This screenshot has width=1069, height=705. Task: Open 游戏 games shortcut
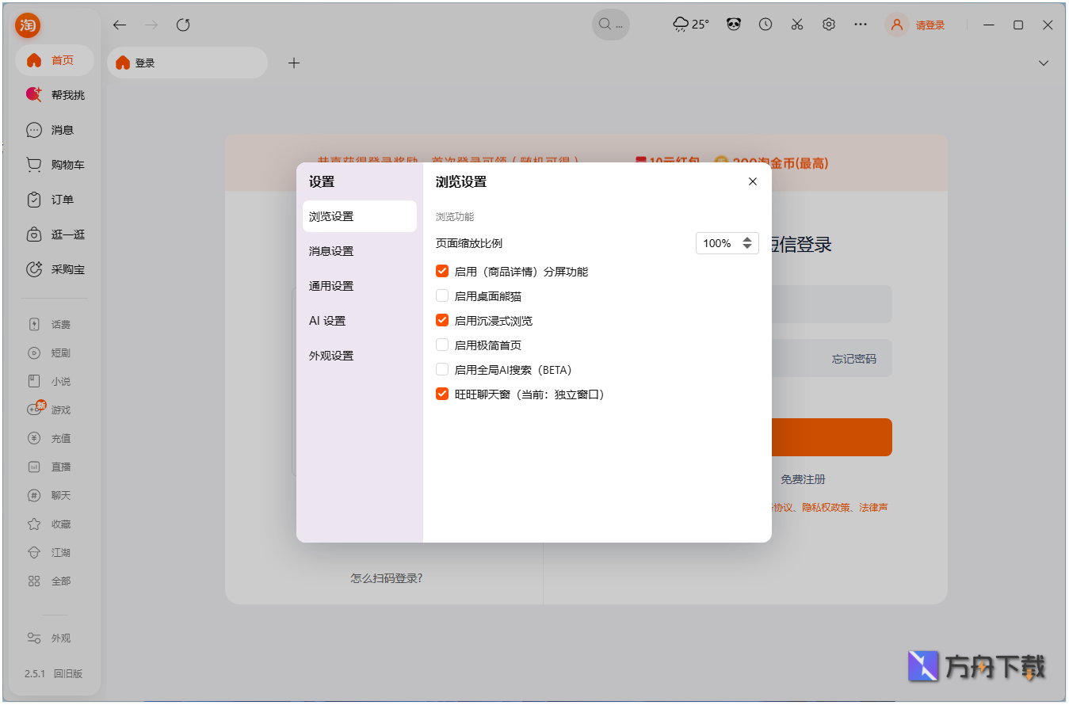50,410
